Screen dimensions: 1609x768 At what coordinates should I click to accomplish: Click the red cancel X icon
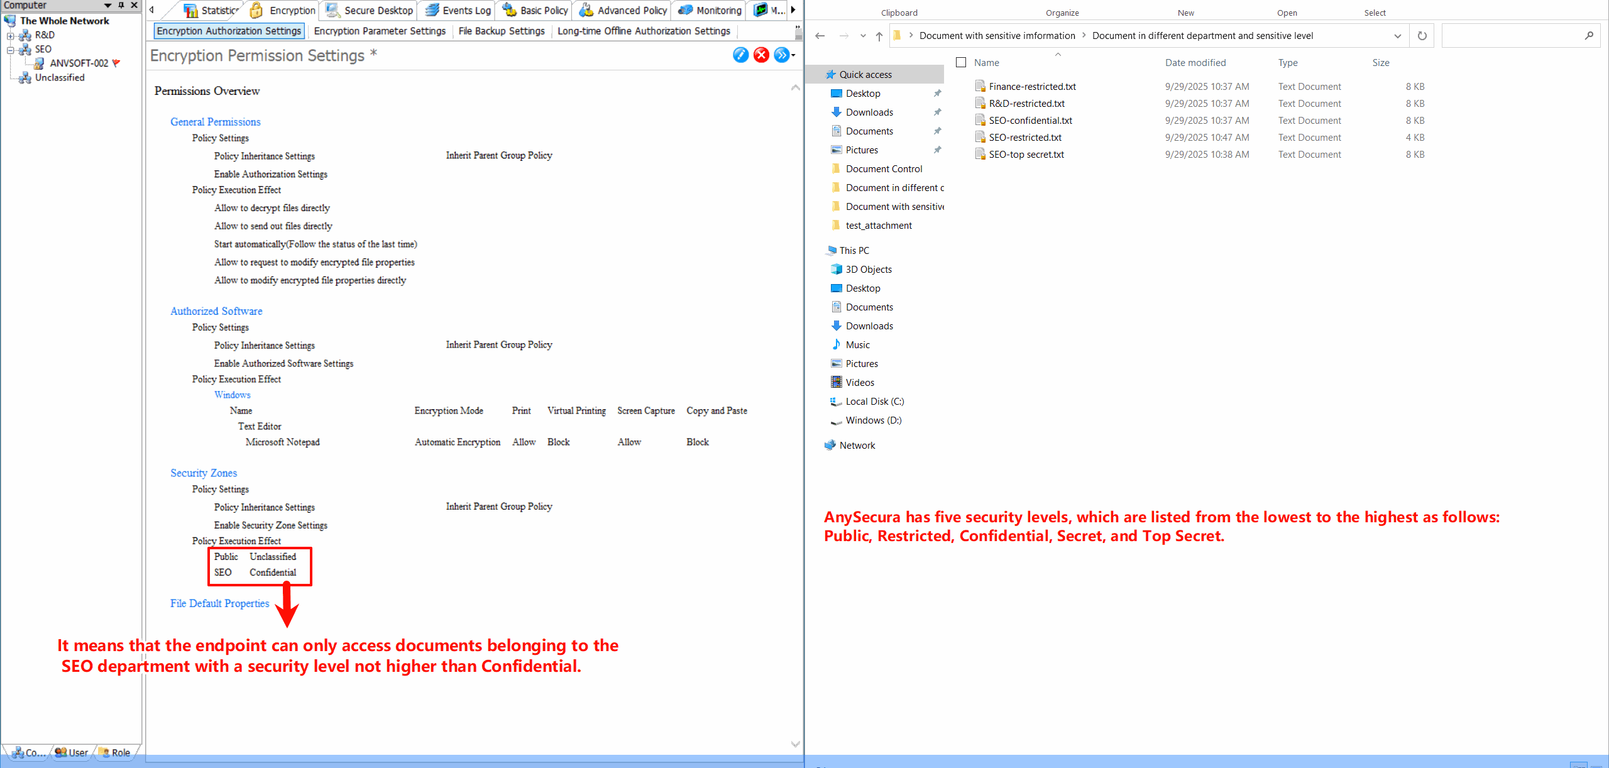pyautogui.click(x=761, y=55)
